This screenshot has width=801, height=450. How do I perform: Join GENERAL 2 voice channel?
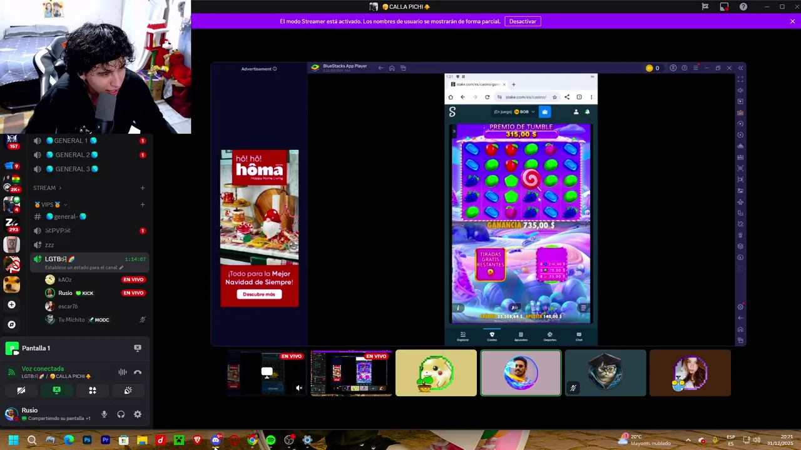click(x=91, y=155)
